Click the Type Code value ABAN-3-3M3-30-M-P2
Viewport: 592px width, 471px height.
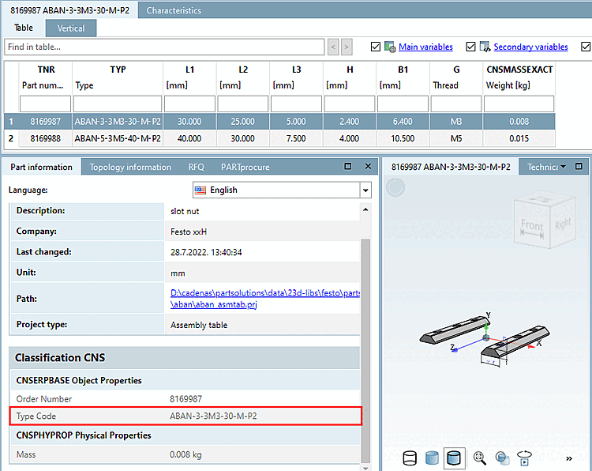pyautogui.click(x=213, y=416)
